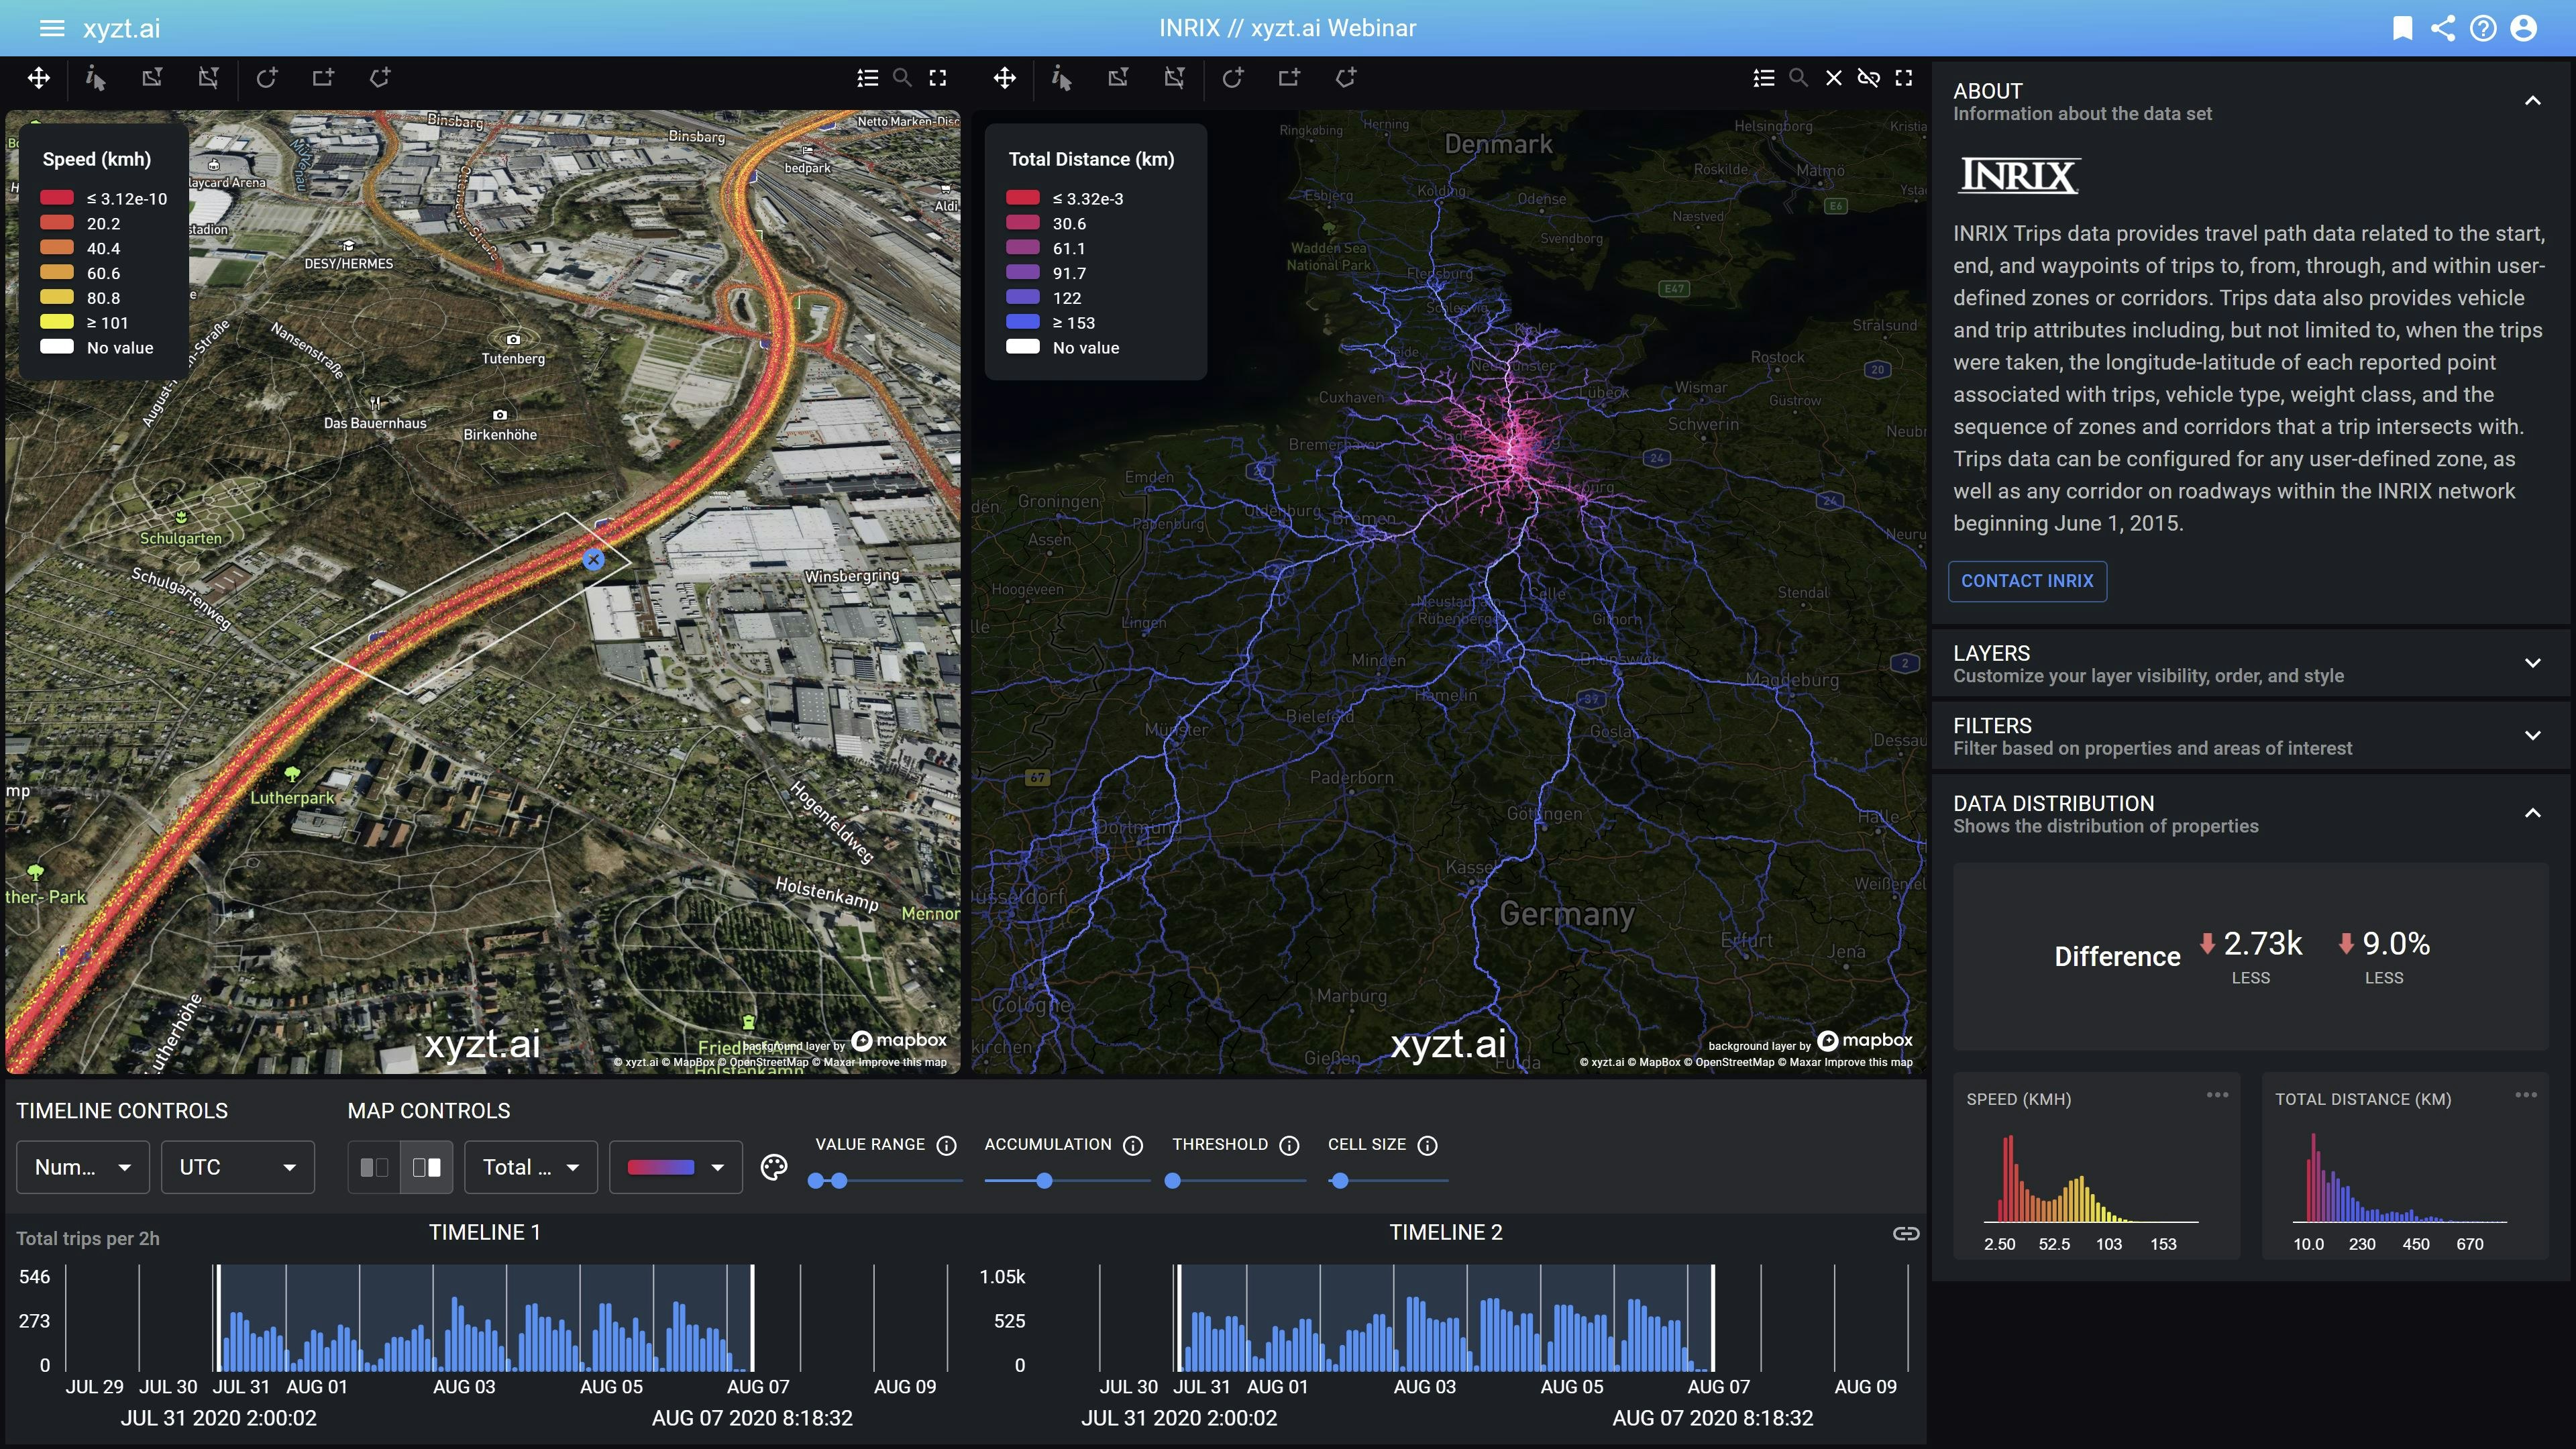Open the UTC timezone dropdown

click(237, 1167)
